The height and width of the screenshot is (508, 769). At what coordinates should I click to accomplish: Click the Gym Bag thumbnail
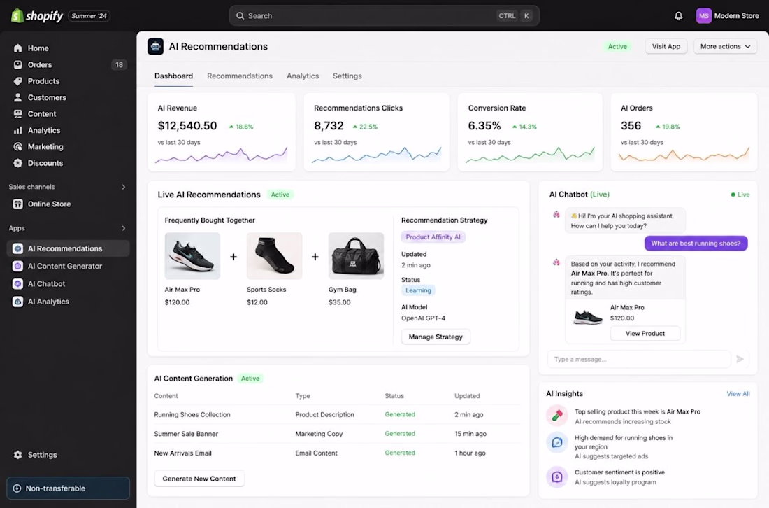pos(356,255)
